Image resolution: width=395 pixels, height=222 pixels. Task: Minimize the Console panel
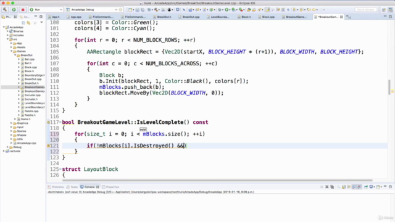(x=385, y=186)
